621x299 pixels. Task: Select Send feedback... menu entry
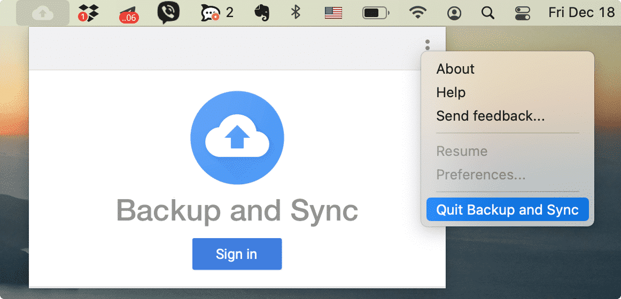pos(490,116)
